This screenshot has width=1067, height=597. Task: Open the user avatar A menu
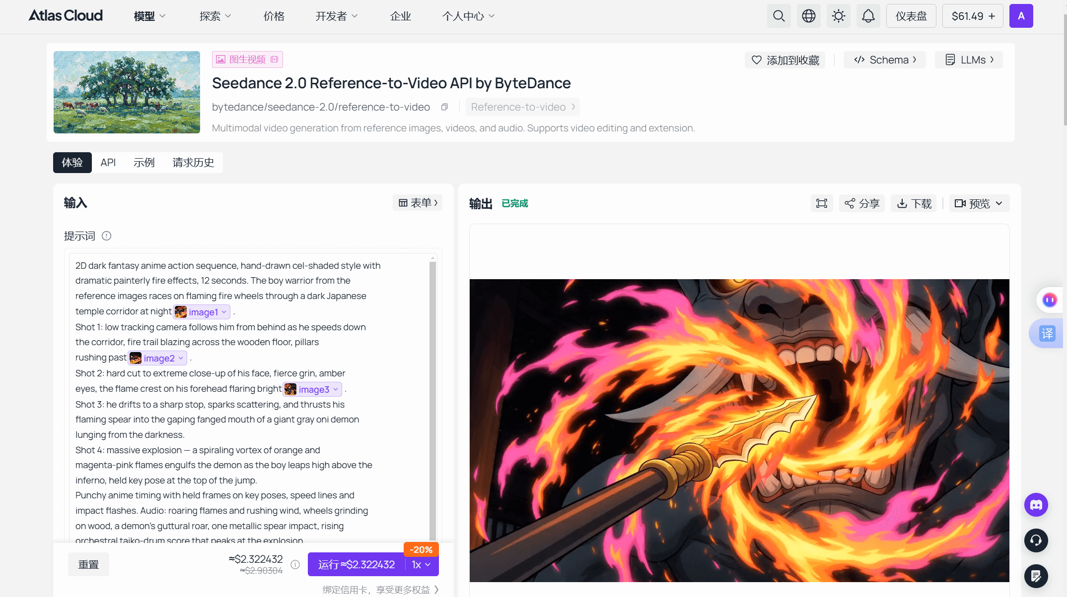pos(1021,16)
